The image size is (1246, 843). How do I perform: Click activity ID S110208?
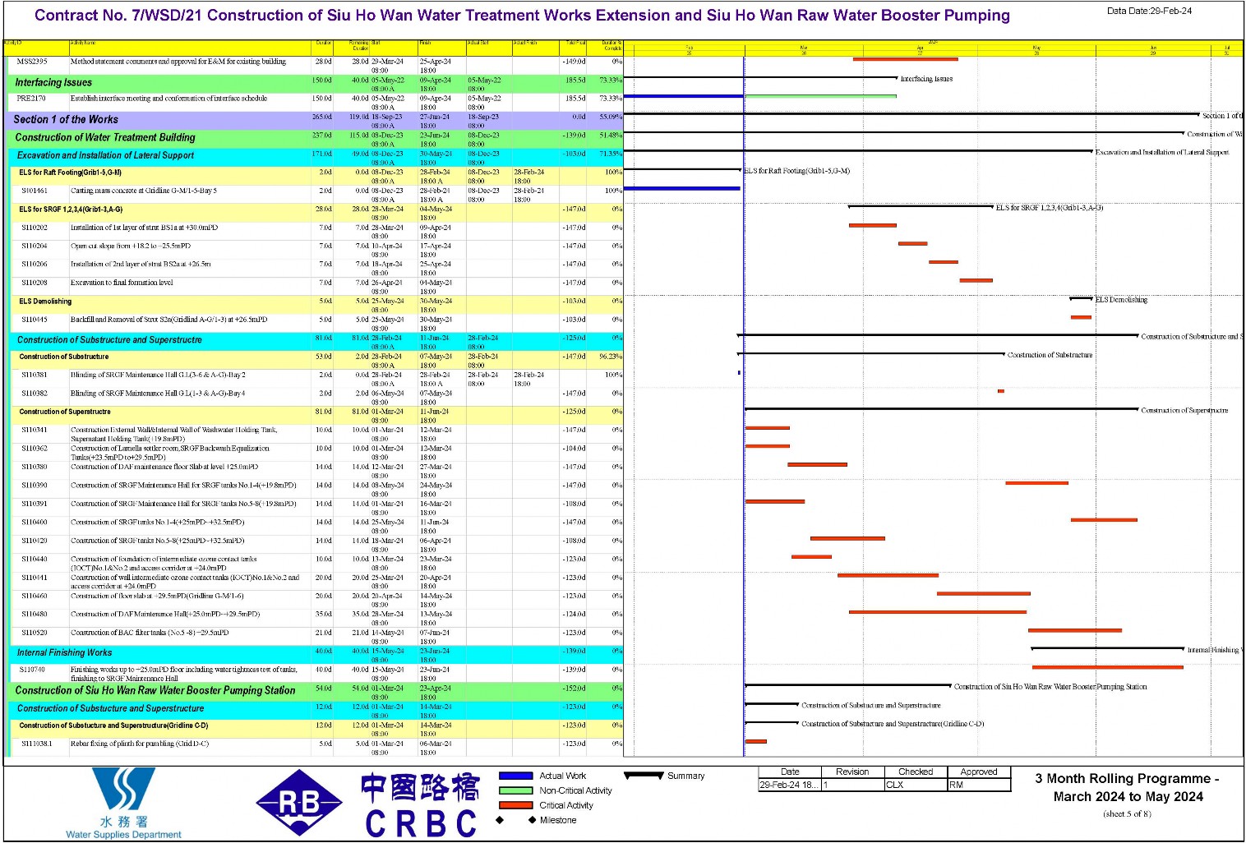35,283
